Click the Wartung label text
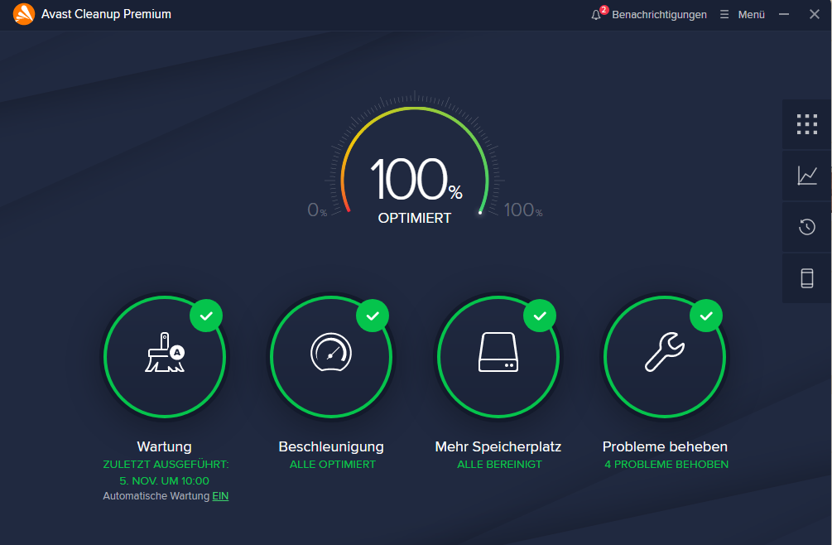 pos(164,446)
